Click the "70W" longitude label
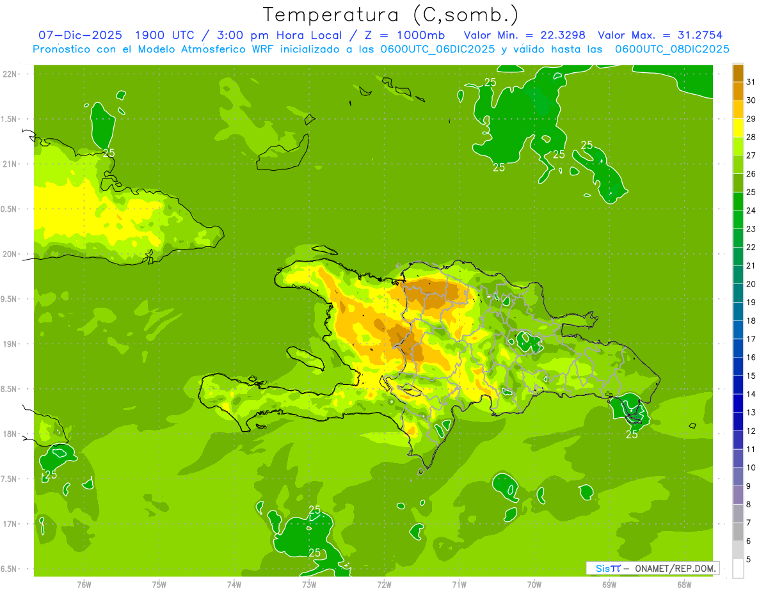This screenshot has height=593, width=768. click(x=534, y=584)
